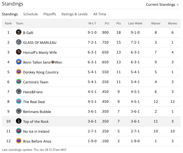
Task: Click The Real Deal avatar icon
Action: click(x=19, y=101)
